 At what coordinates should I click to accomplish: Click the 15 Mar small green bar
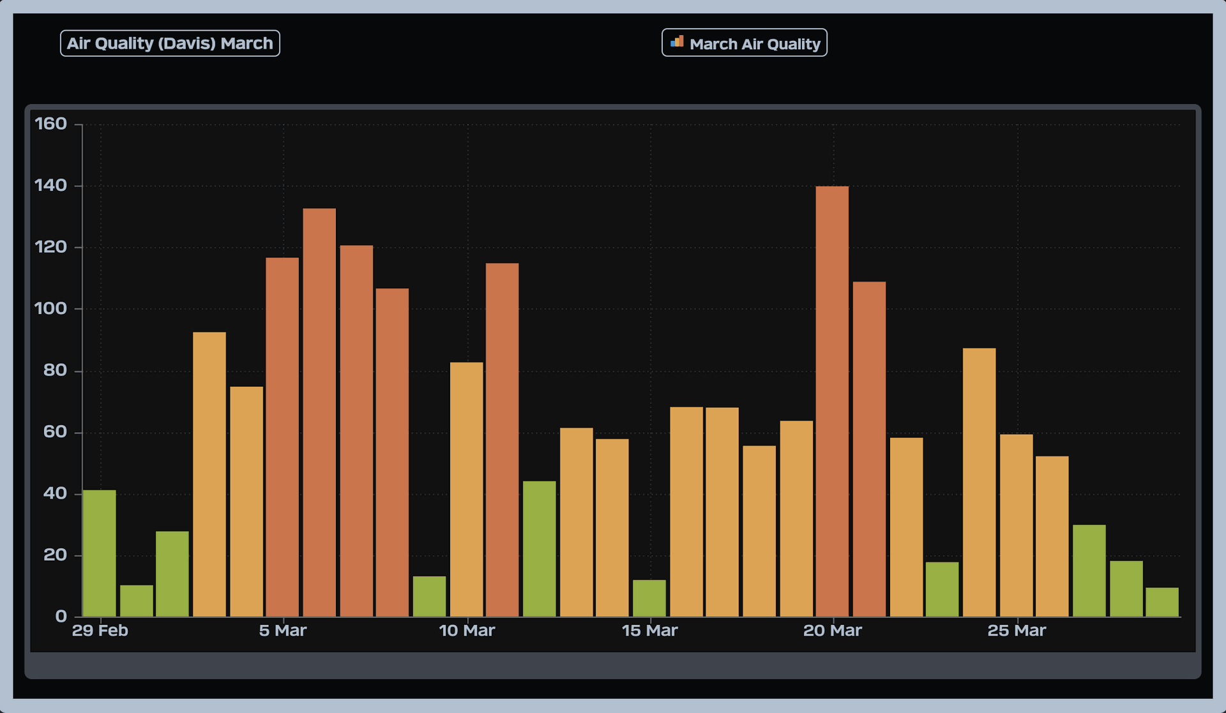click(x=649, y=598)
